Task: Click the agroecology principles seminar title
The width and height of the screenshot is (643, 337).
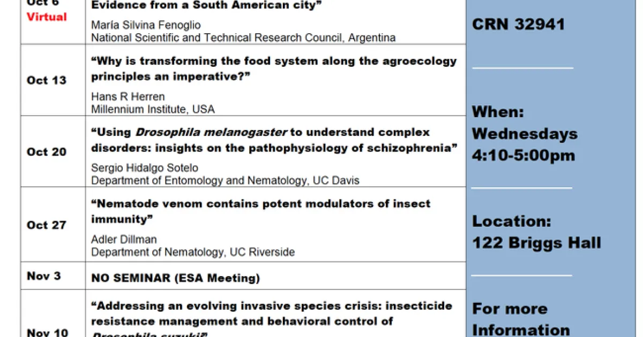Action: (x=273, y=68)
